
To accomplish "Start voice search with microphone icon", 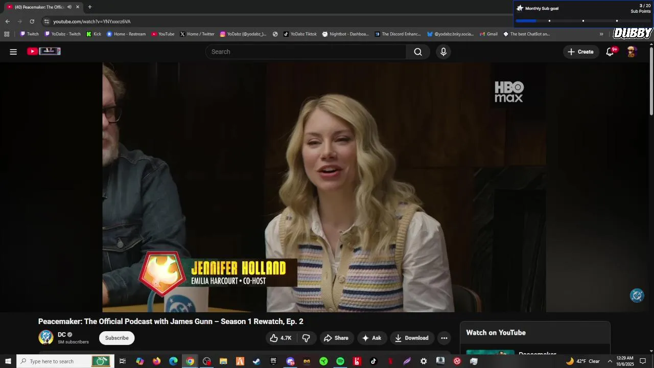I will (x=443, y=52).
